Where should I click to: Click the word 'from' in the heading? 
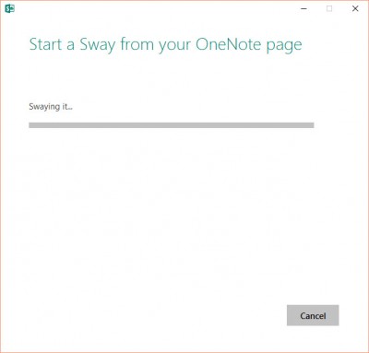137,44
